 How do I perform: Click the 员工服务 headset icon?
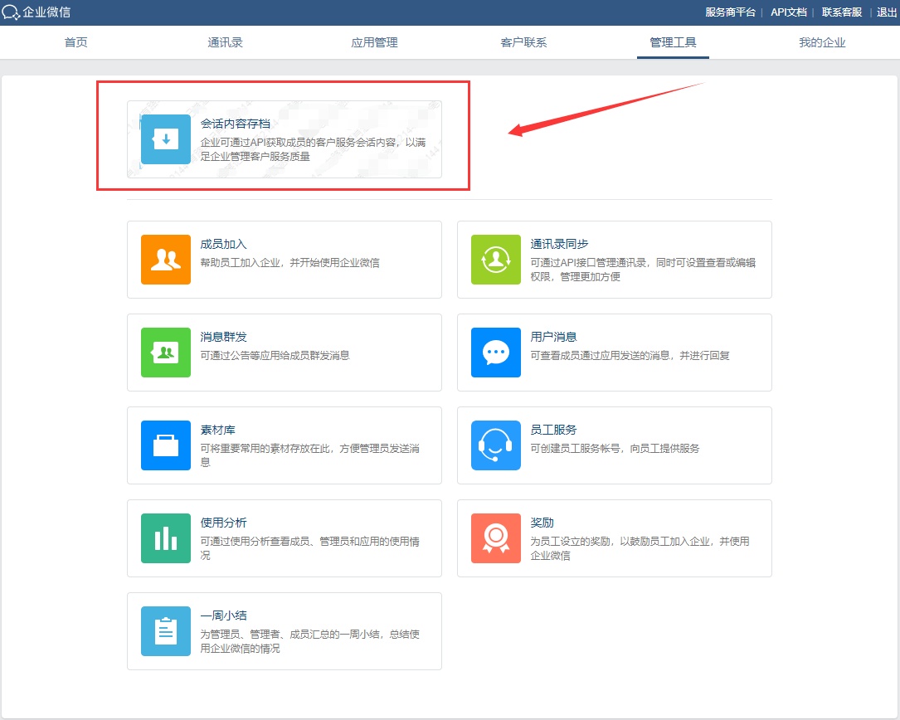click(496, 445)
